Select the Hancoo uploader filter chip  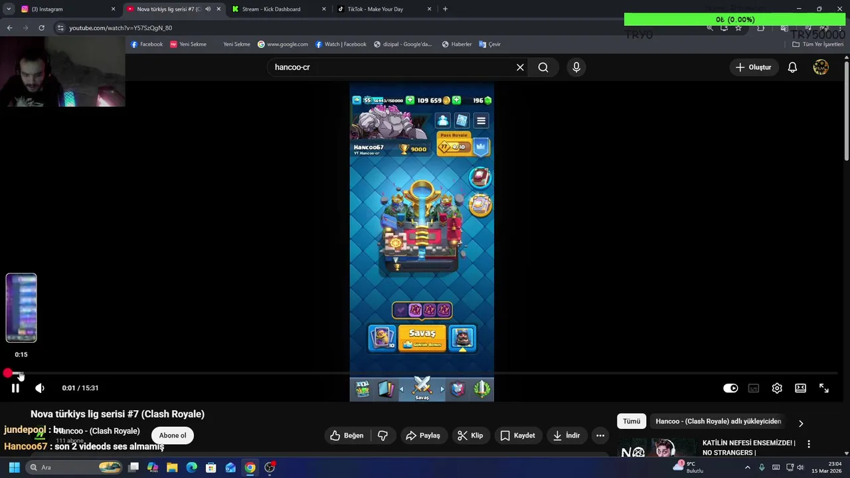718,422
